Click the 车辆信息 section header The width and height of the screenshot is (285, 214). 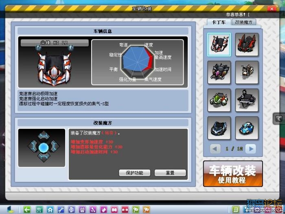[103, 31]
